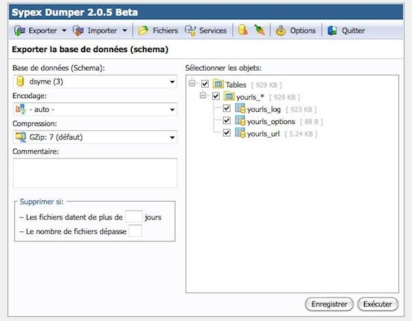Select the yourls_url table name
Screen dimensions: 412x321
tap(263, 134)
